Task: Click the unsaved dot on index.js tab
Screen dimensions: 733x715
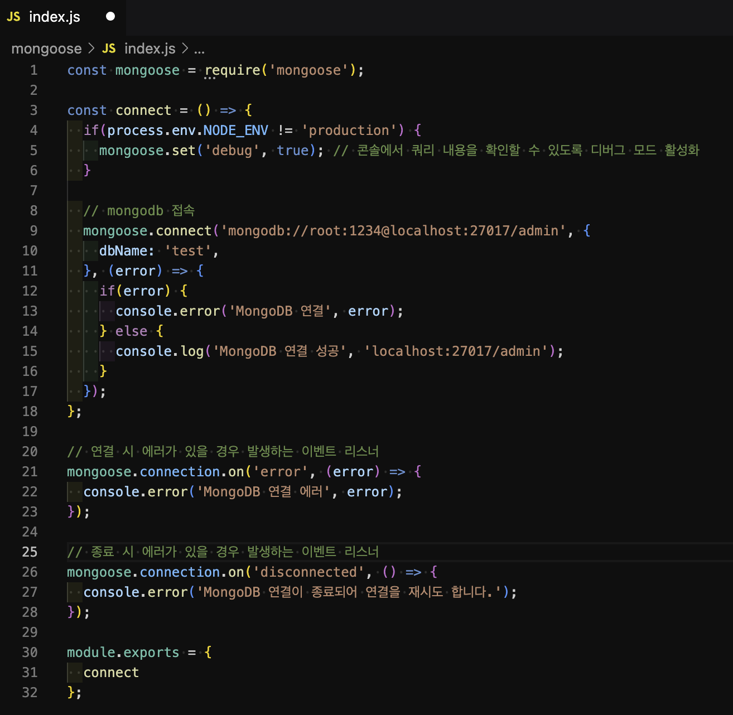Action: [x=110, y=17]
